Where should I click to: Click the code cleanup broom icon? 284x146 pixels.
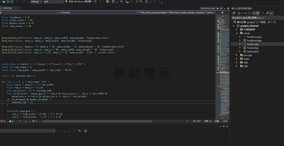point(34,121)
